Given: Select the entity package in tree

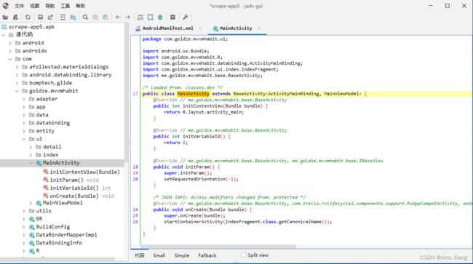Looking at the screenshot, I should tap(45, 131).
